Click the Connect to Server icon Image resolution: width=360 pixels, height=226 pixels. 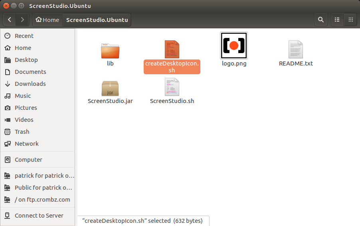7,216
